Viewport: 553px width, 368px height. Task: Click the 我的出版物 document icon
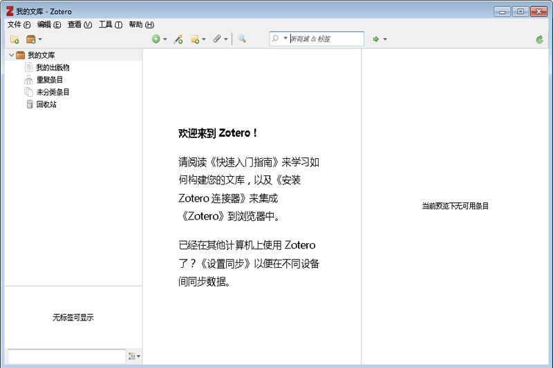[29, 67]
